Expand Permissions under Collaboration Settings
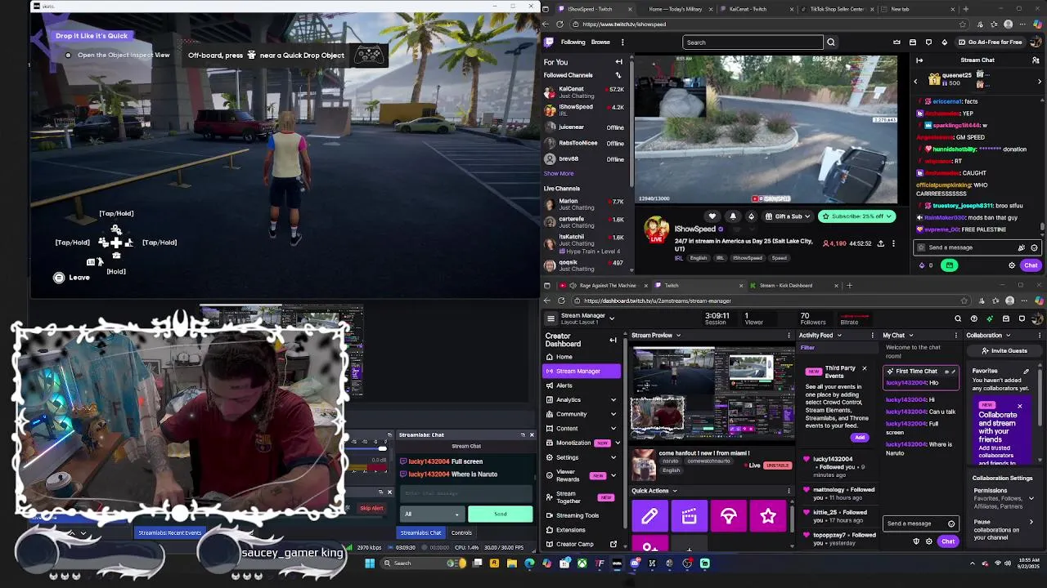The image size is (1047, 588). coord(1031,498)
